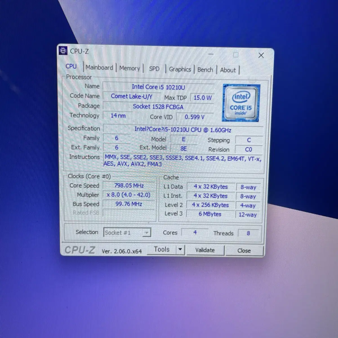Viewport: 338px width, 338px height.
Task: Open the Memory tab
Action: coord(130,68)
